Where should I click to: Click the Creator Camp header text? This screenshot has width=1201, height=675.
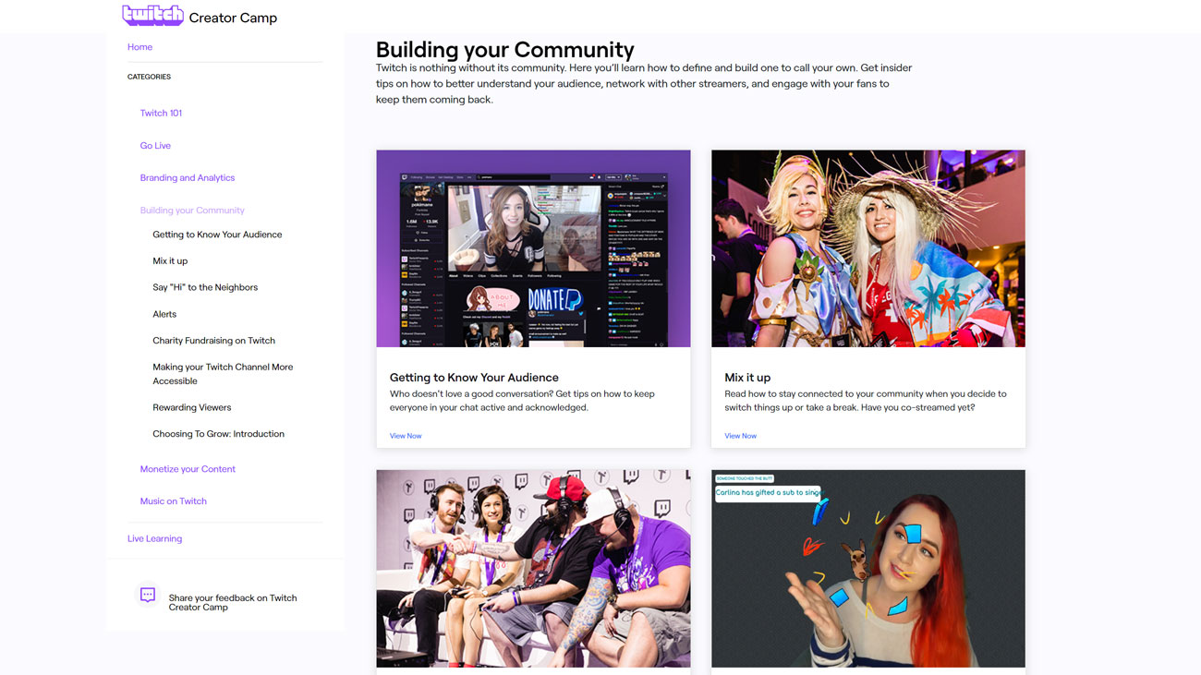click(x=233, y=18)
